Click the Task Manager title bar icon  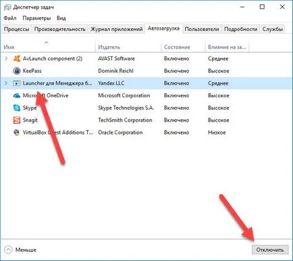(7, 7)
